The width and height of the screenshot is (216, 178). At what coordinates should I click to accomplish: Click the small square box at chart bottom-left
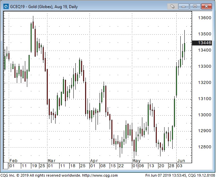(x=6, y=166)
